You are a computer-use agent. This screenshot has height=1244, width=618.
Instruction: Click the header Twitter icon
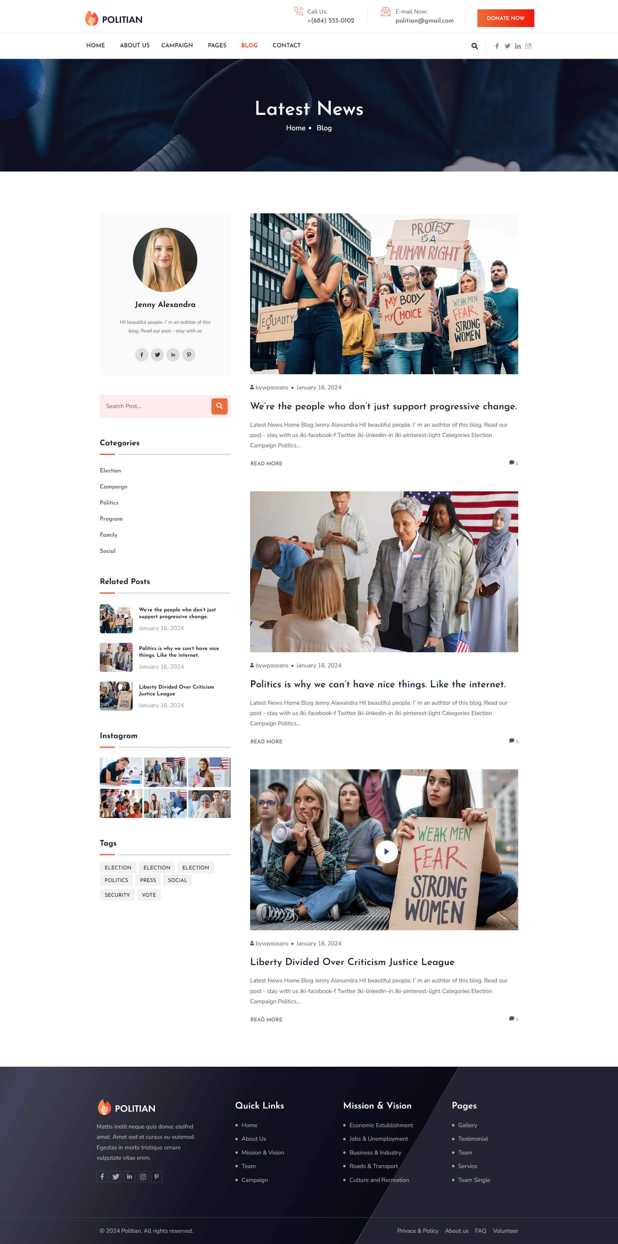[507, 46]
